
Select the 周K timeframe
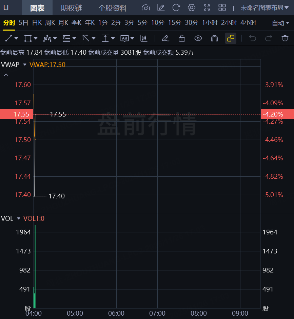[50, 22]
